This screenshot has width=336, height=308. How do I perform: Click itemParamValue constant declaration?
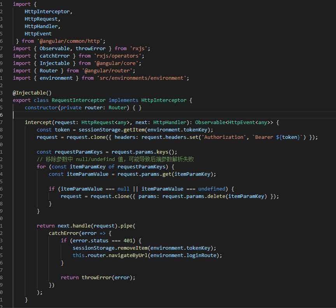[87, 174]
